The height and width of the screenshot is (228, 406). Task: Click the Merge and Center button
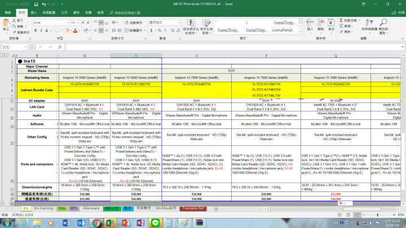134,30
